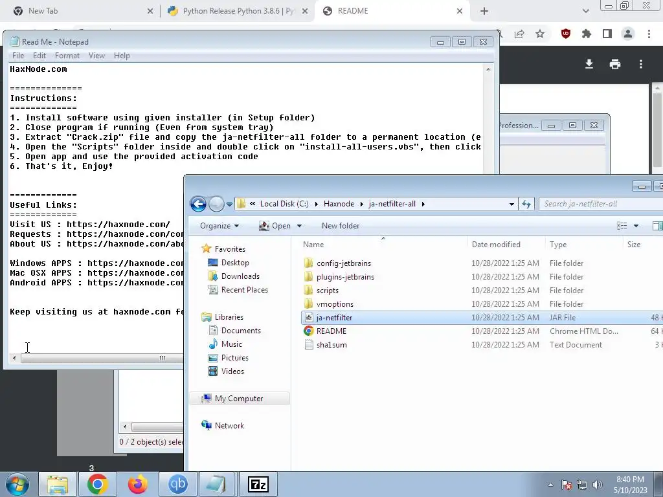The height and width of the screenshot is (497, 663).
Task: Refresh the ja-netfilter-all folder view
Action: tap(526, 204)
